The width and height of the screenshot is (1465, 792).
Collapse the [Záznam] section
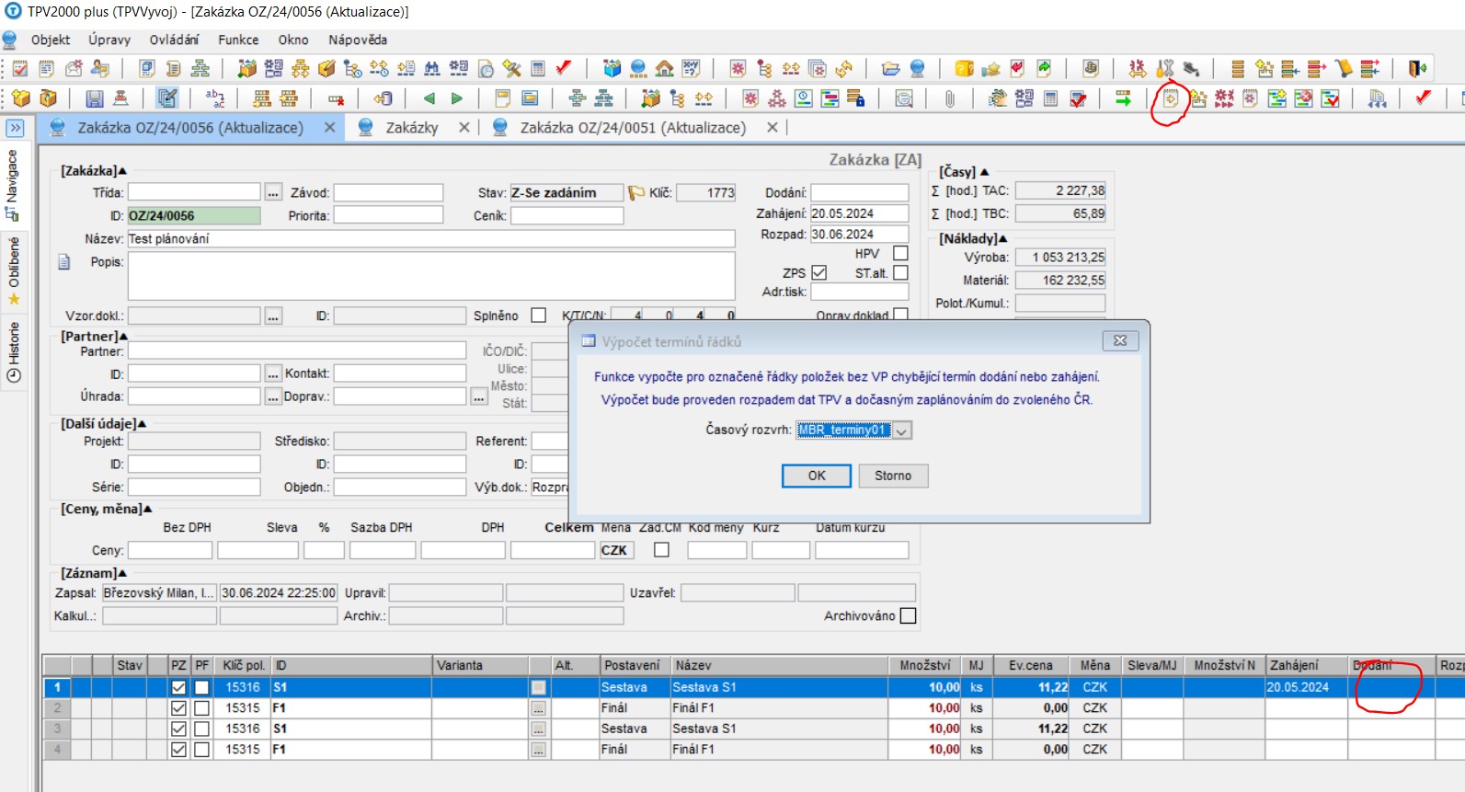click(122, 573)
